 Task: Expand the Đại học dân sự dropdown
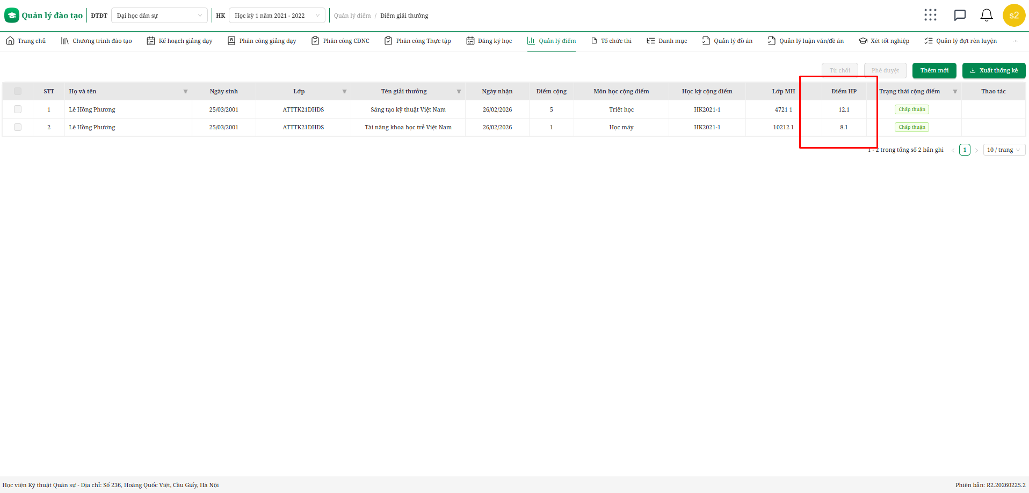[159, 16]
